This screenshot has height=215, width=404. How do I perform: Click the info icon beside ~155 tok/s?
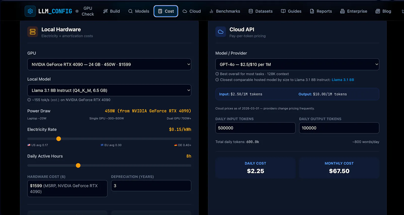(29, 100)
